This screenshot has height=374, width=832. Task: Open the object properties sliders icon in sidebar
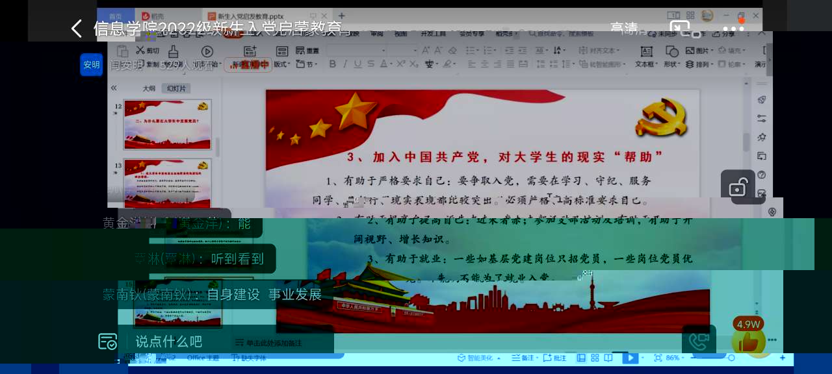coord(761,118)
